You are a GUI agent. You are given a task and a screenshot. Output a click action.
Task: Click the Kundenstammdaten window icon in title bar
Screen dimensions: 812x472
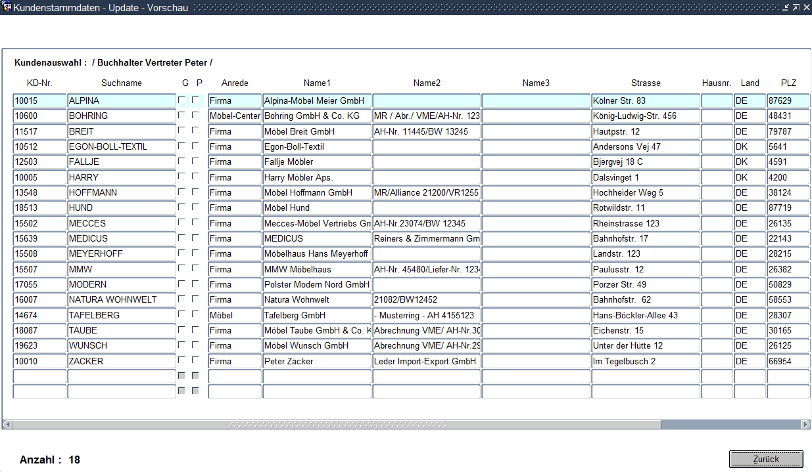tap(7, 7)
